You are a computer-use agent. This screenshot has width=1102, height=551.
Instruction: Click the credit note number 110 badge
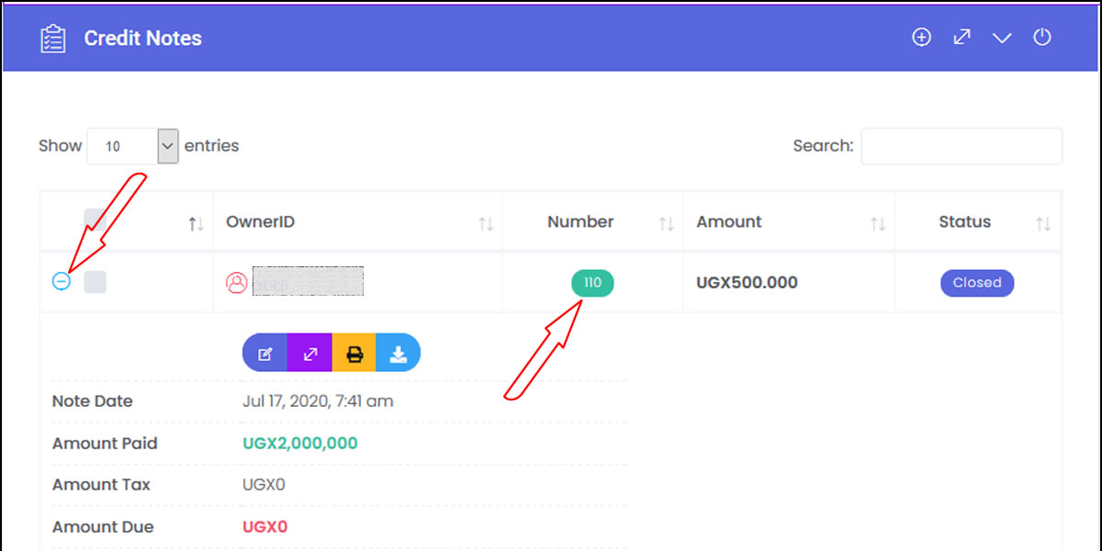(592, 283)
